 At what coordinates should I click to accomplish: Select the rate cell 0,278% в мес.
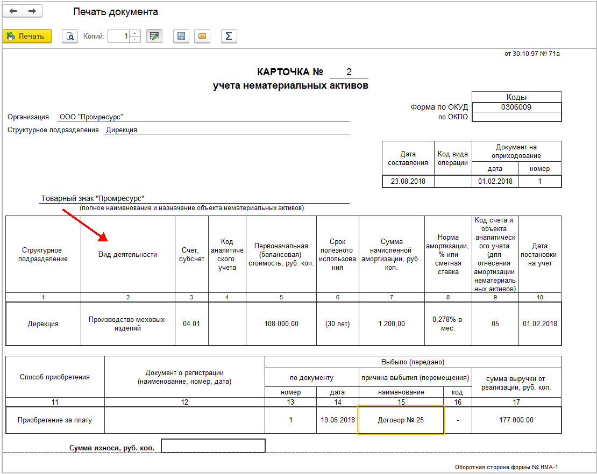[x=448, y=324]
